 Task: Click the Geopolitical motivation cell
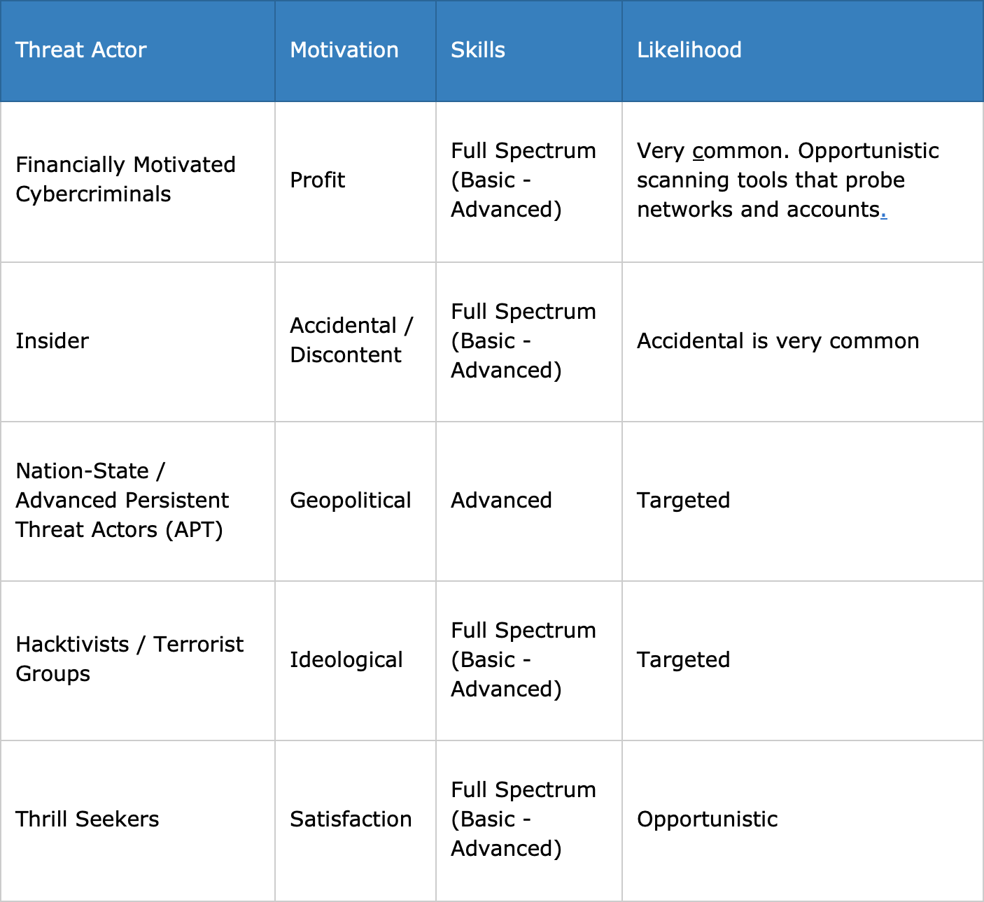point(356,501)
